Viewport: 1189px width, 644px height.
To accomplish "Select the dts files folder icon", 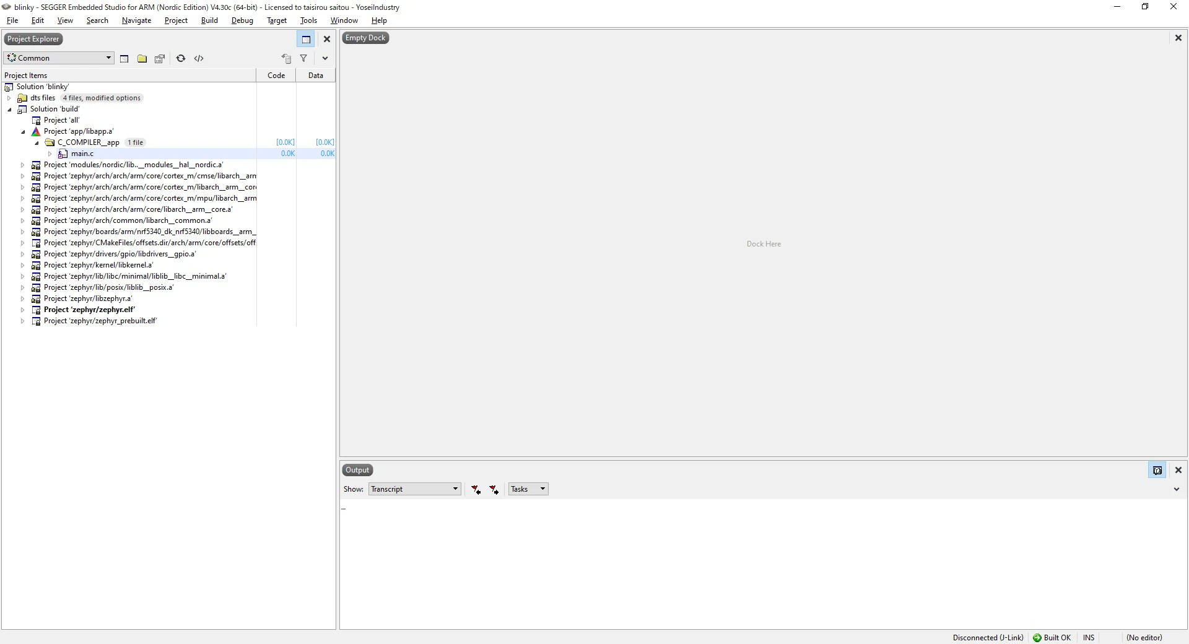I will coord(22,98).
